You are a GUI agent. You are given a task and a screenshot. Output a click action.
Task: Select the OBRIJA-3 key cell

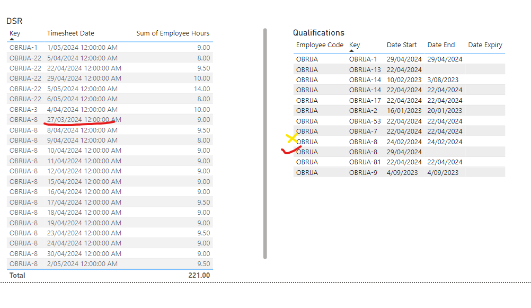coord(23,109)
